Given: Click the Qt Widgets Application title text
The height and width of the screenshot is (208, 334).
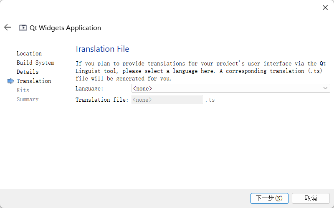Looking at the screenshot, I should click(x=65, y=28).
